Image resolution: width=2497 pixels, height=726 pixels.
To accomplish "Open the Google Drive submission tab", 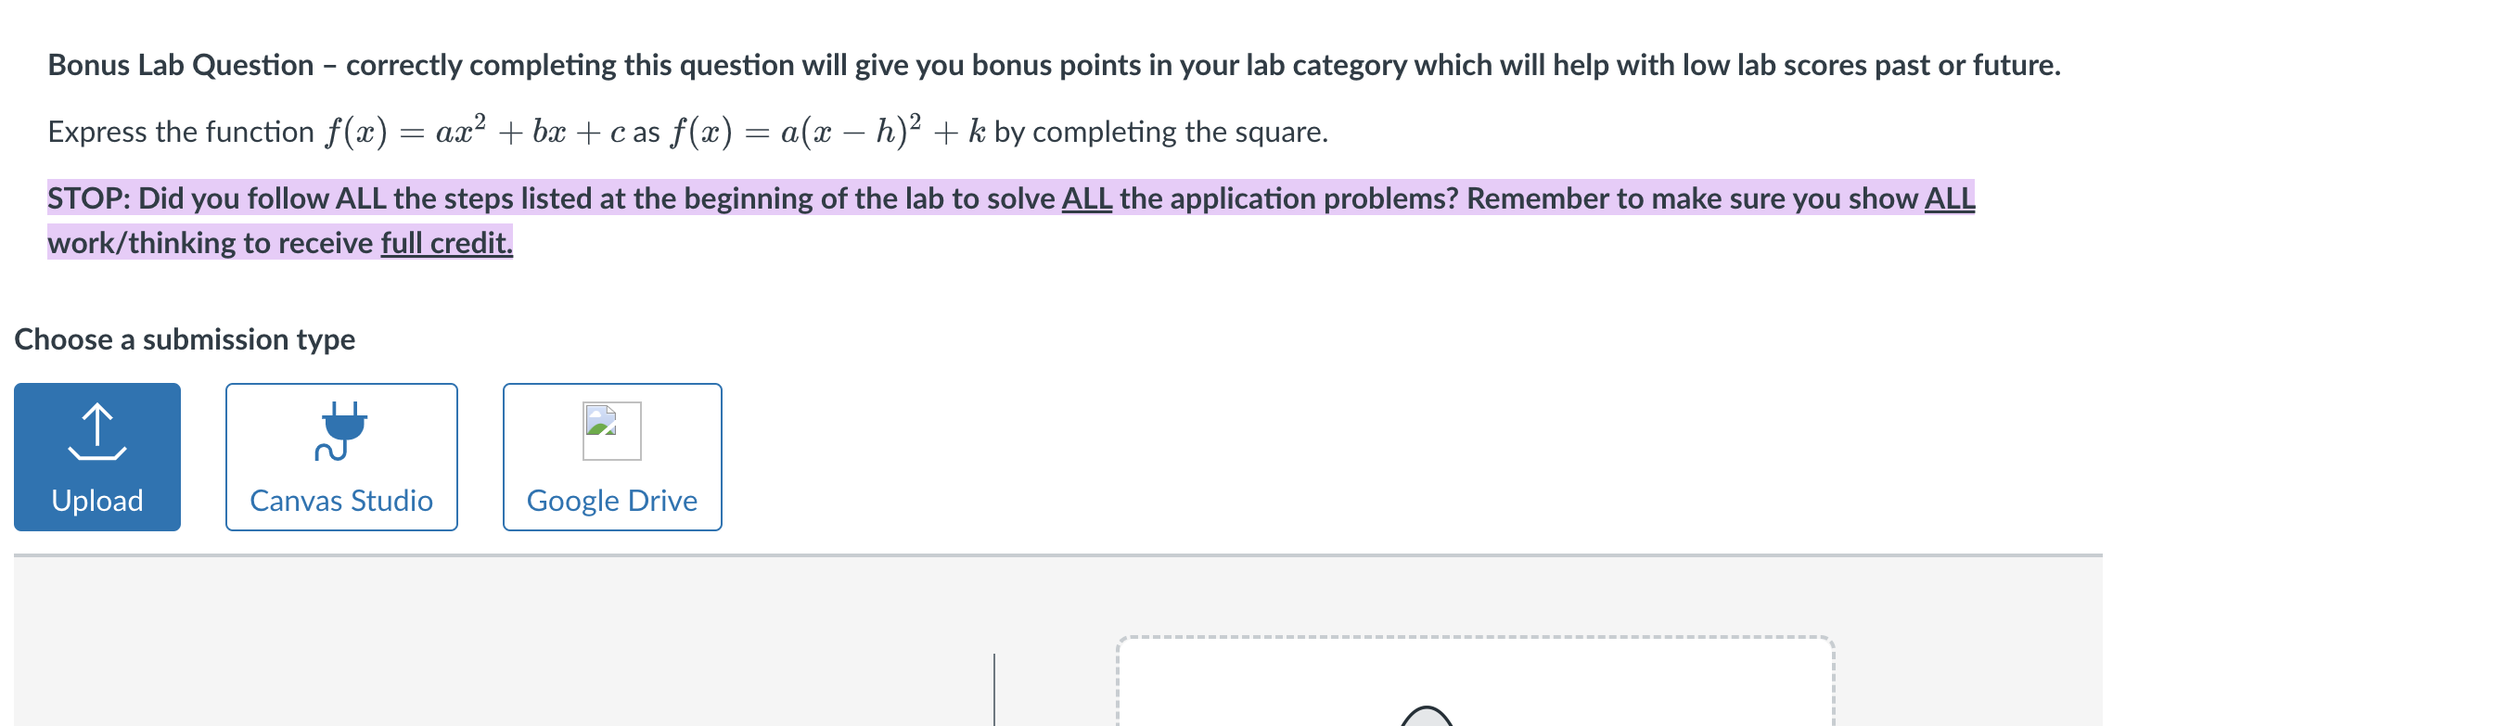I will [611, 455].
